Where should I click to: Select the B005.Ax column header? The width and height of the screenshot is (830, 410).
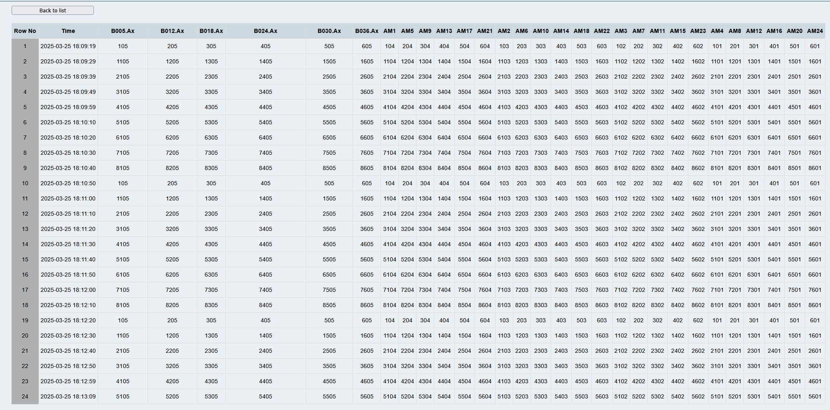pos(123,31)
